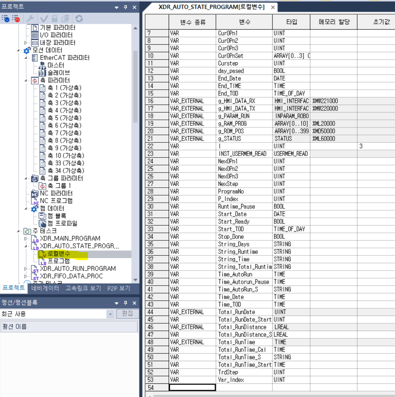The image size is (395, 397).
Task: Click the expand-all tree icon with blue arrow
Action: [7, 19]
